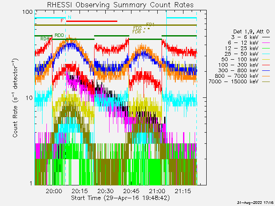
Task: Click the red F flare flag label
Action: pos(62,21)
